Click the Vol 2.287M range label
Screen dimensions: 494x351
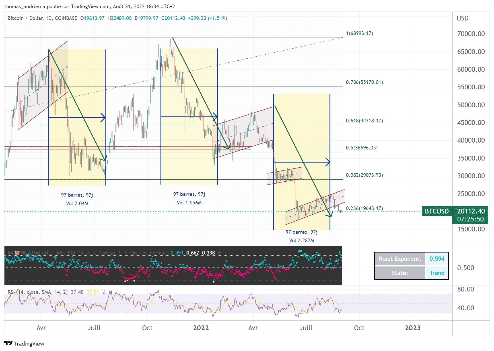pos(302,241)
